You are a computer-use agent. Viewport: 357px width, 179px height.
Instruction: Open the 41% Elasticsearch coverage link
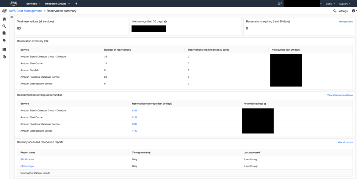click(x=134, y=131)
